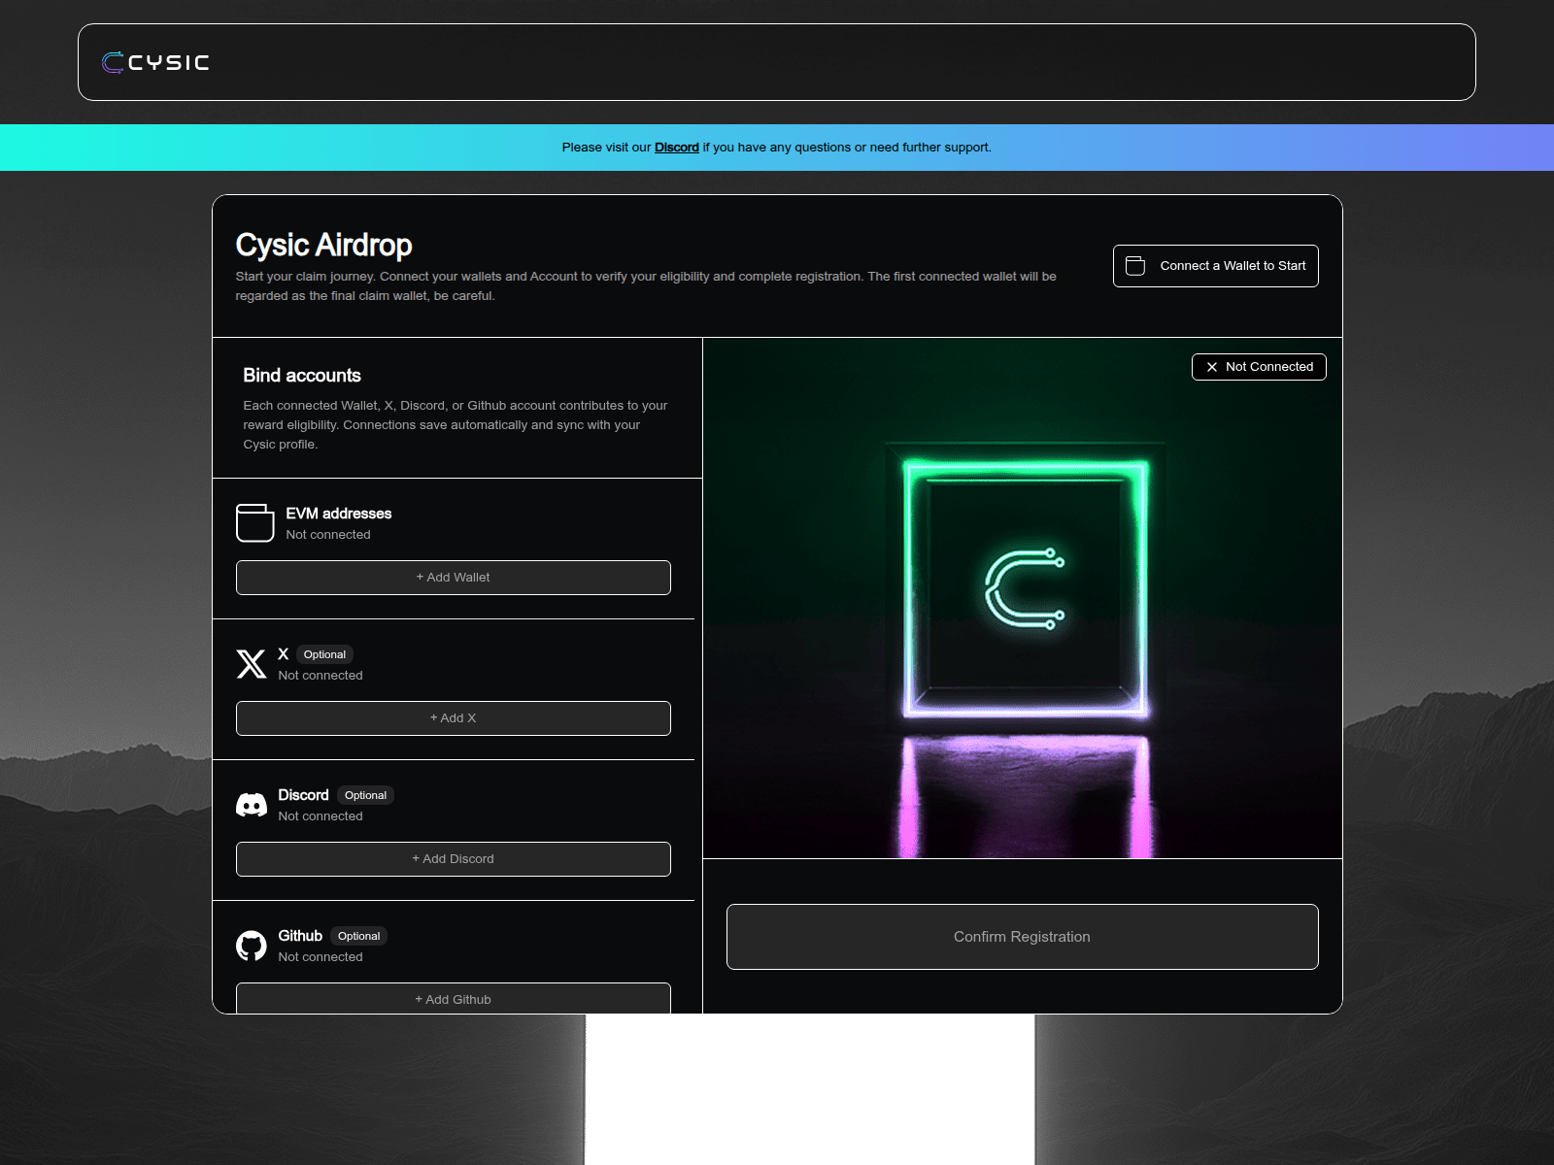Image resolution: width=1554 pixels, height=1165 pixels.
Task: Click the X (Twitter) logo icon
Action: click(x=252, y=664)
